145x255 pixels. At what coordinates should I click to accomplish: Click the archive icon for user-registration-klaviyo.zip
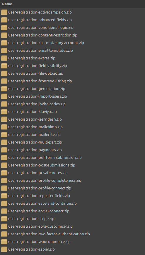point(4,111)
